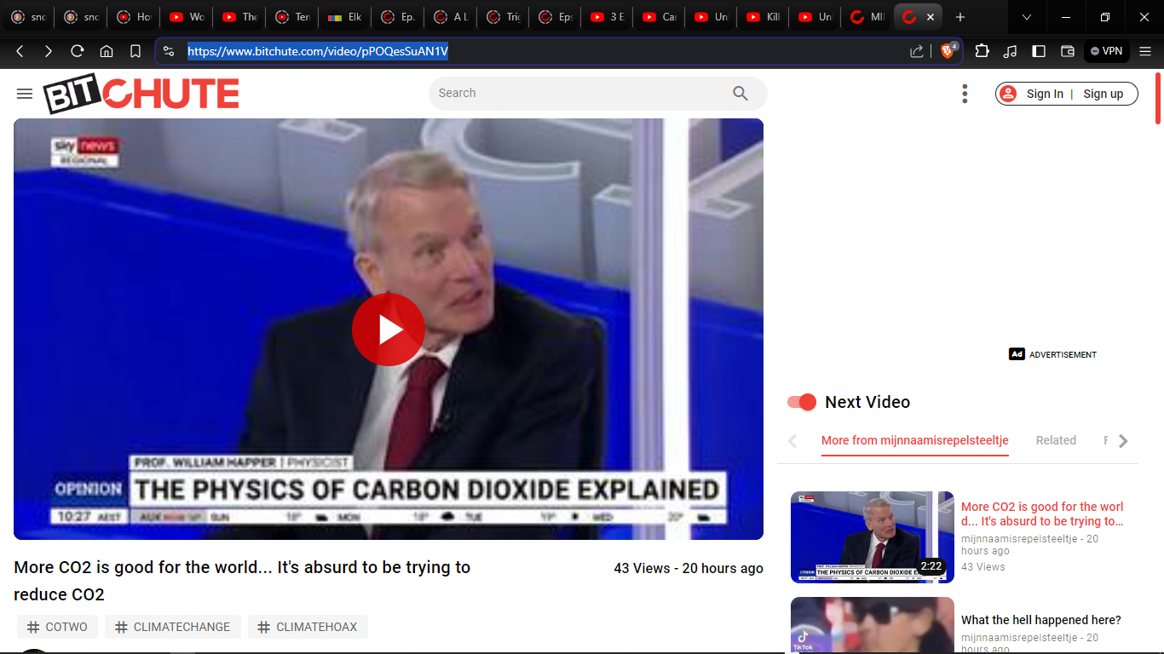Viewport: 1164px width, 654px height.
Task: Switch to the MII browser tab
Action: click(x=868, y=17)
